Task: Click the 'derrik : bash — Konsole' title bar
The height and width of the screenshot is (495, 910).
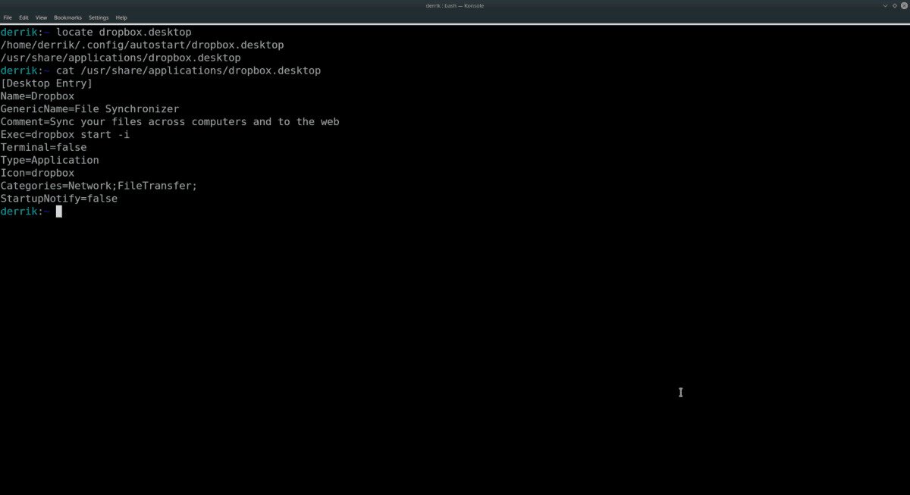Action: [x=455, y=5]
